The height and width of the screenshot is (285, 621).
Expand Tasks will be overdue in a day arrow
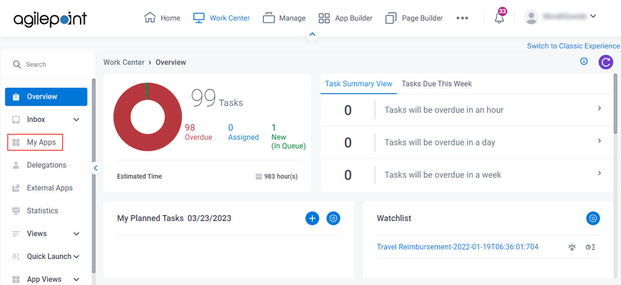(599, 141)
